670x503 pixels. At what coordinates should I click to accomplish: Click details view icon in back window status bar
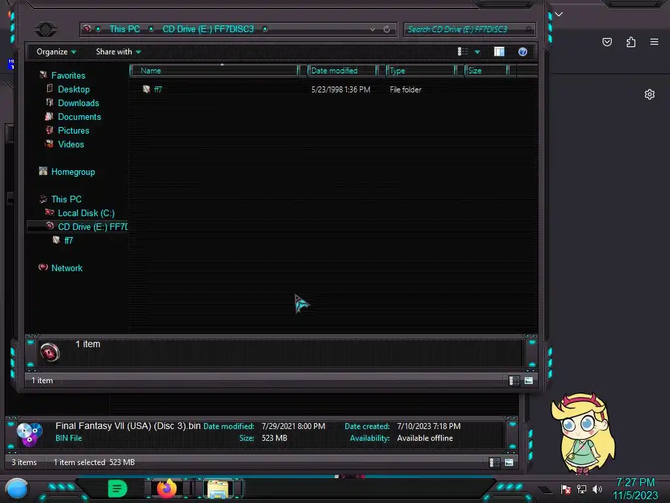click(x=495, y=462)
